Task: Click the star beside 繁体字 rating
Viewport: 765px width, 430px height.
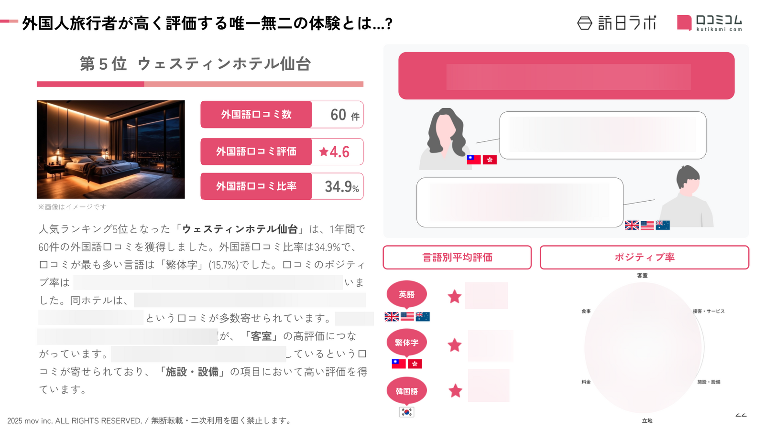Action: 454,345
